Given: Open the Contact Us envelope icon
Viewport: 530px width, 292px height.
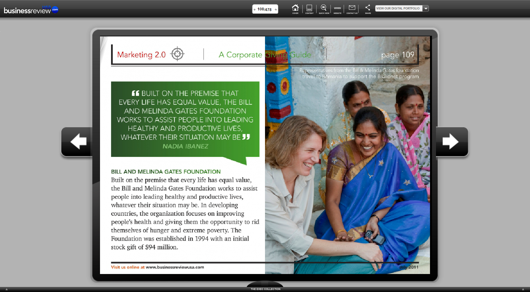Looking at the screenshot, I should [352, 9].
